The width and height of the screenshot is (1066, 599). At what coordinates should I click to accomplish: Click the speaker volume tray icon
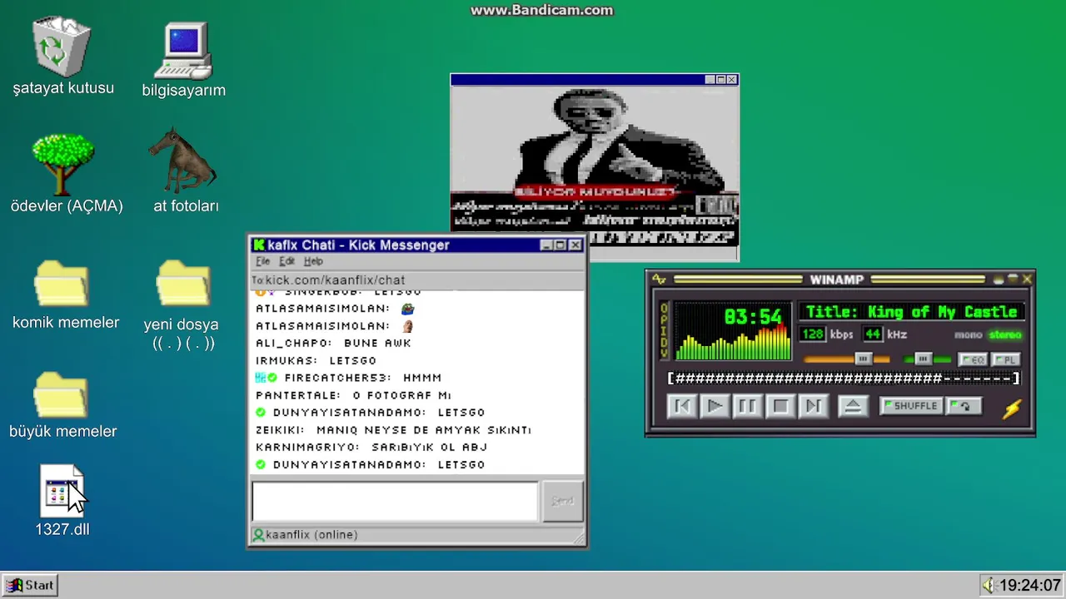tap(989, 585)
